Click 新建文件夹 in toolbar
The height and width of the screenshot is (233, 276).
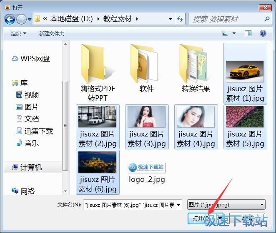[51, 33]
